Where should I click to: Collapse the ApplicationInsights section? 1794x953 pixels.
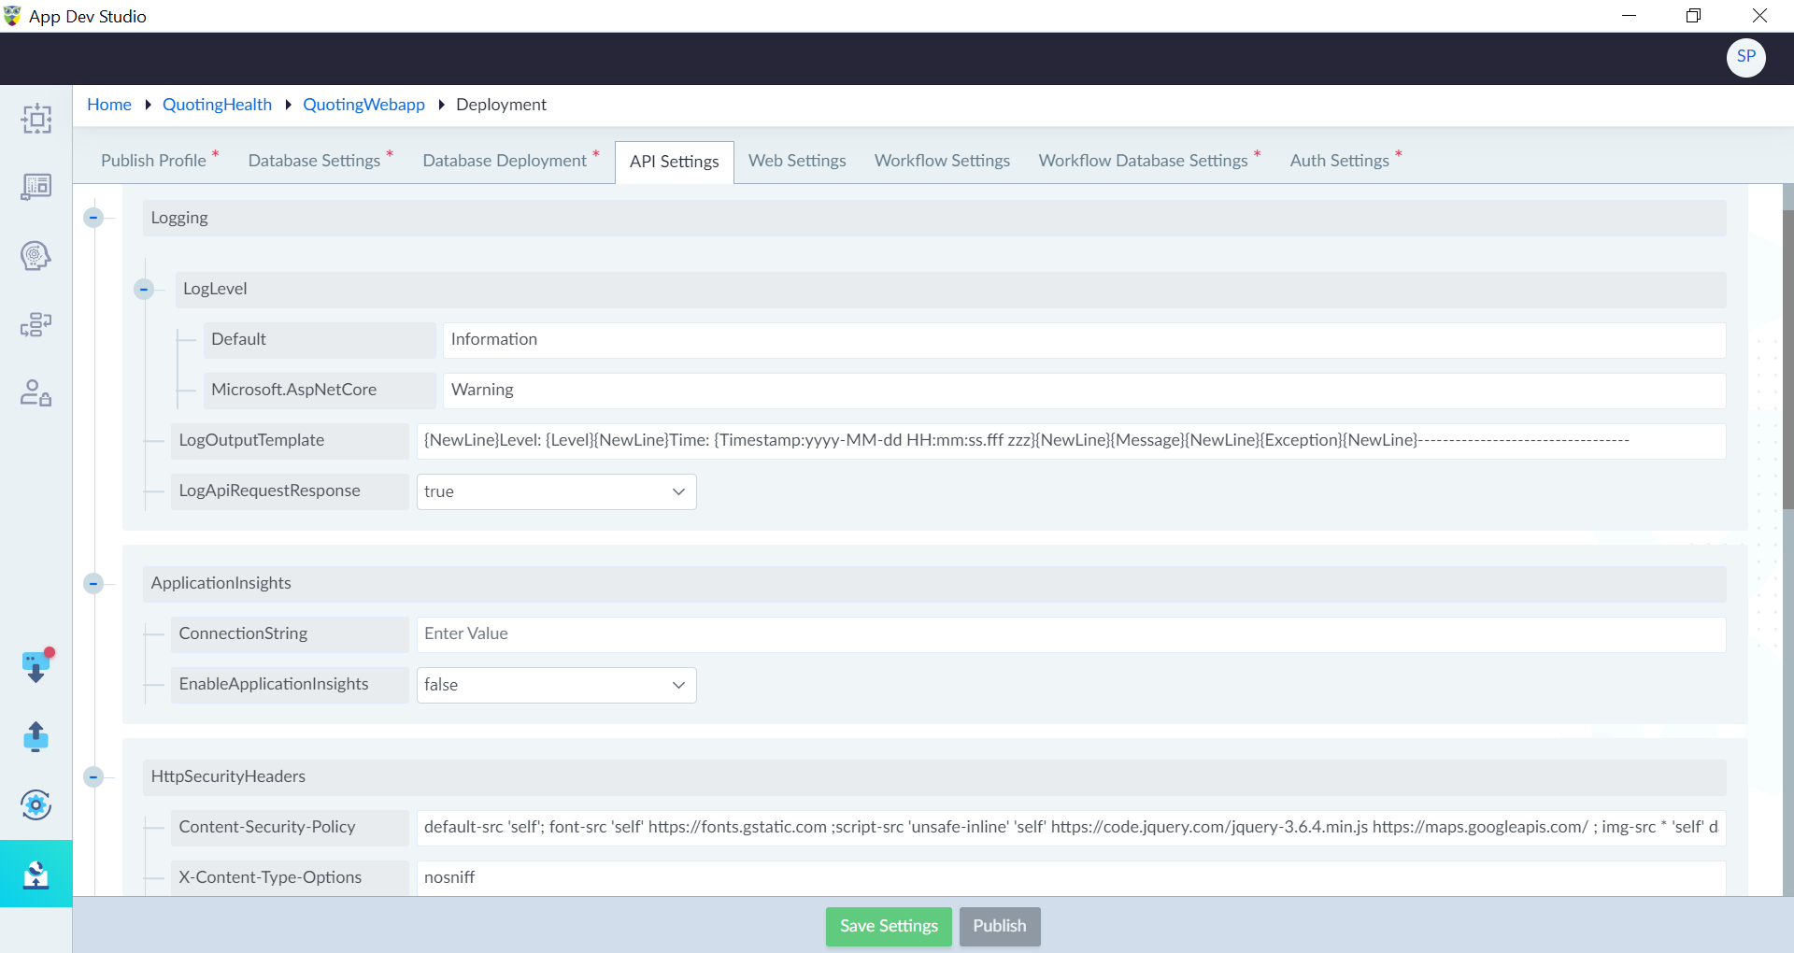point(93,584)
